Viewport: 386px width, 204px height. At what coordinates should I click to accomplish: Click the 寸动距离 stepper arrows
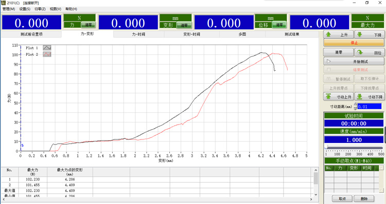pos(355,107)
